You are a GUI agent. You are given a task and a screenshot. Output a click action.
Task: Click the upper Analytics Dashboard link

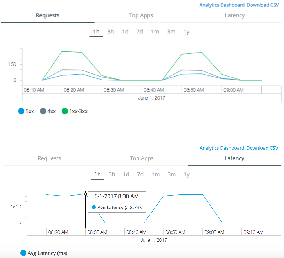coord(222,5)
